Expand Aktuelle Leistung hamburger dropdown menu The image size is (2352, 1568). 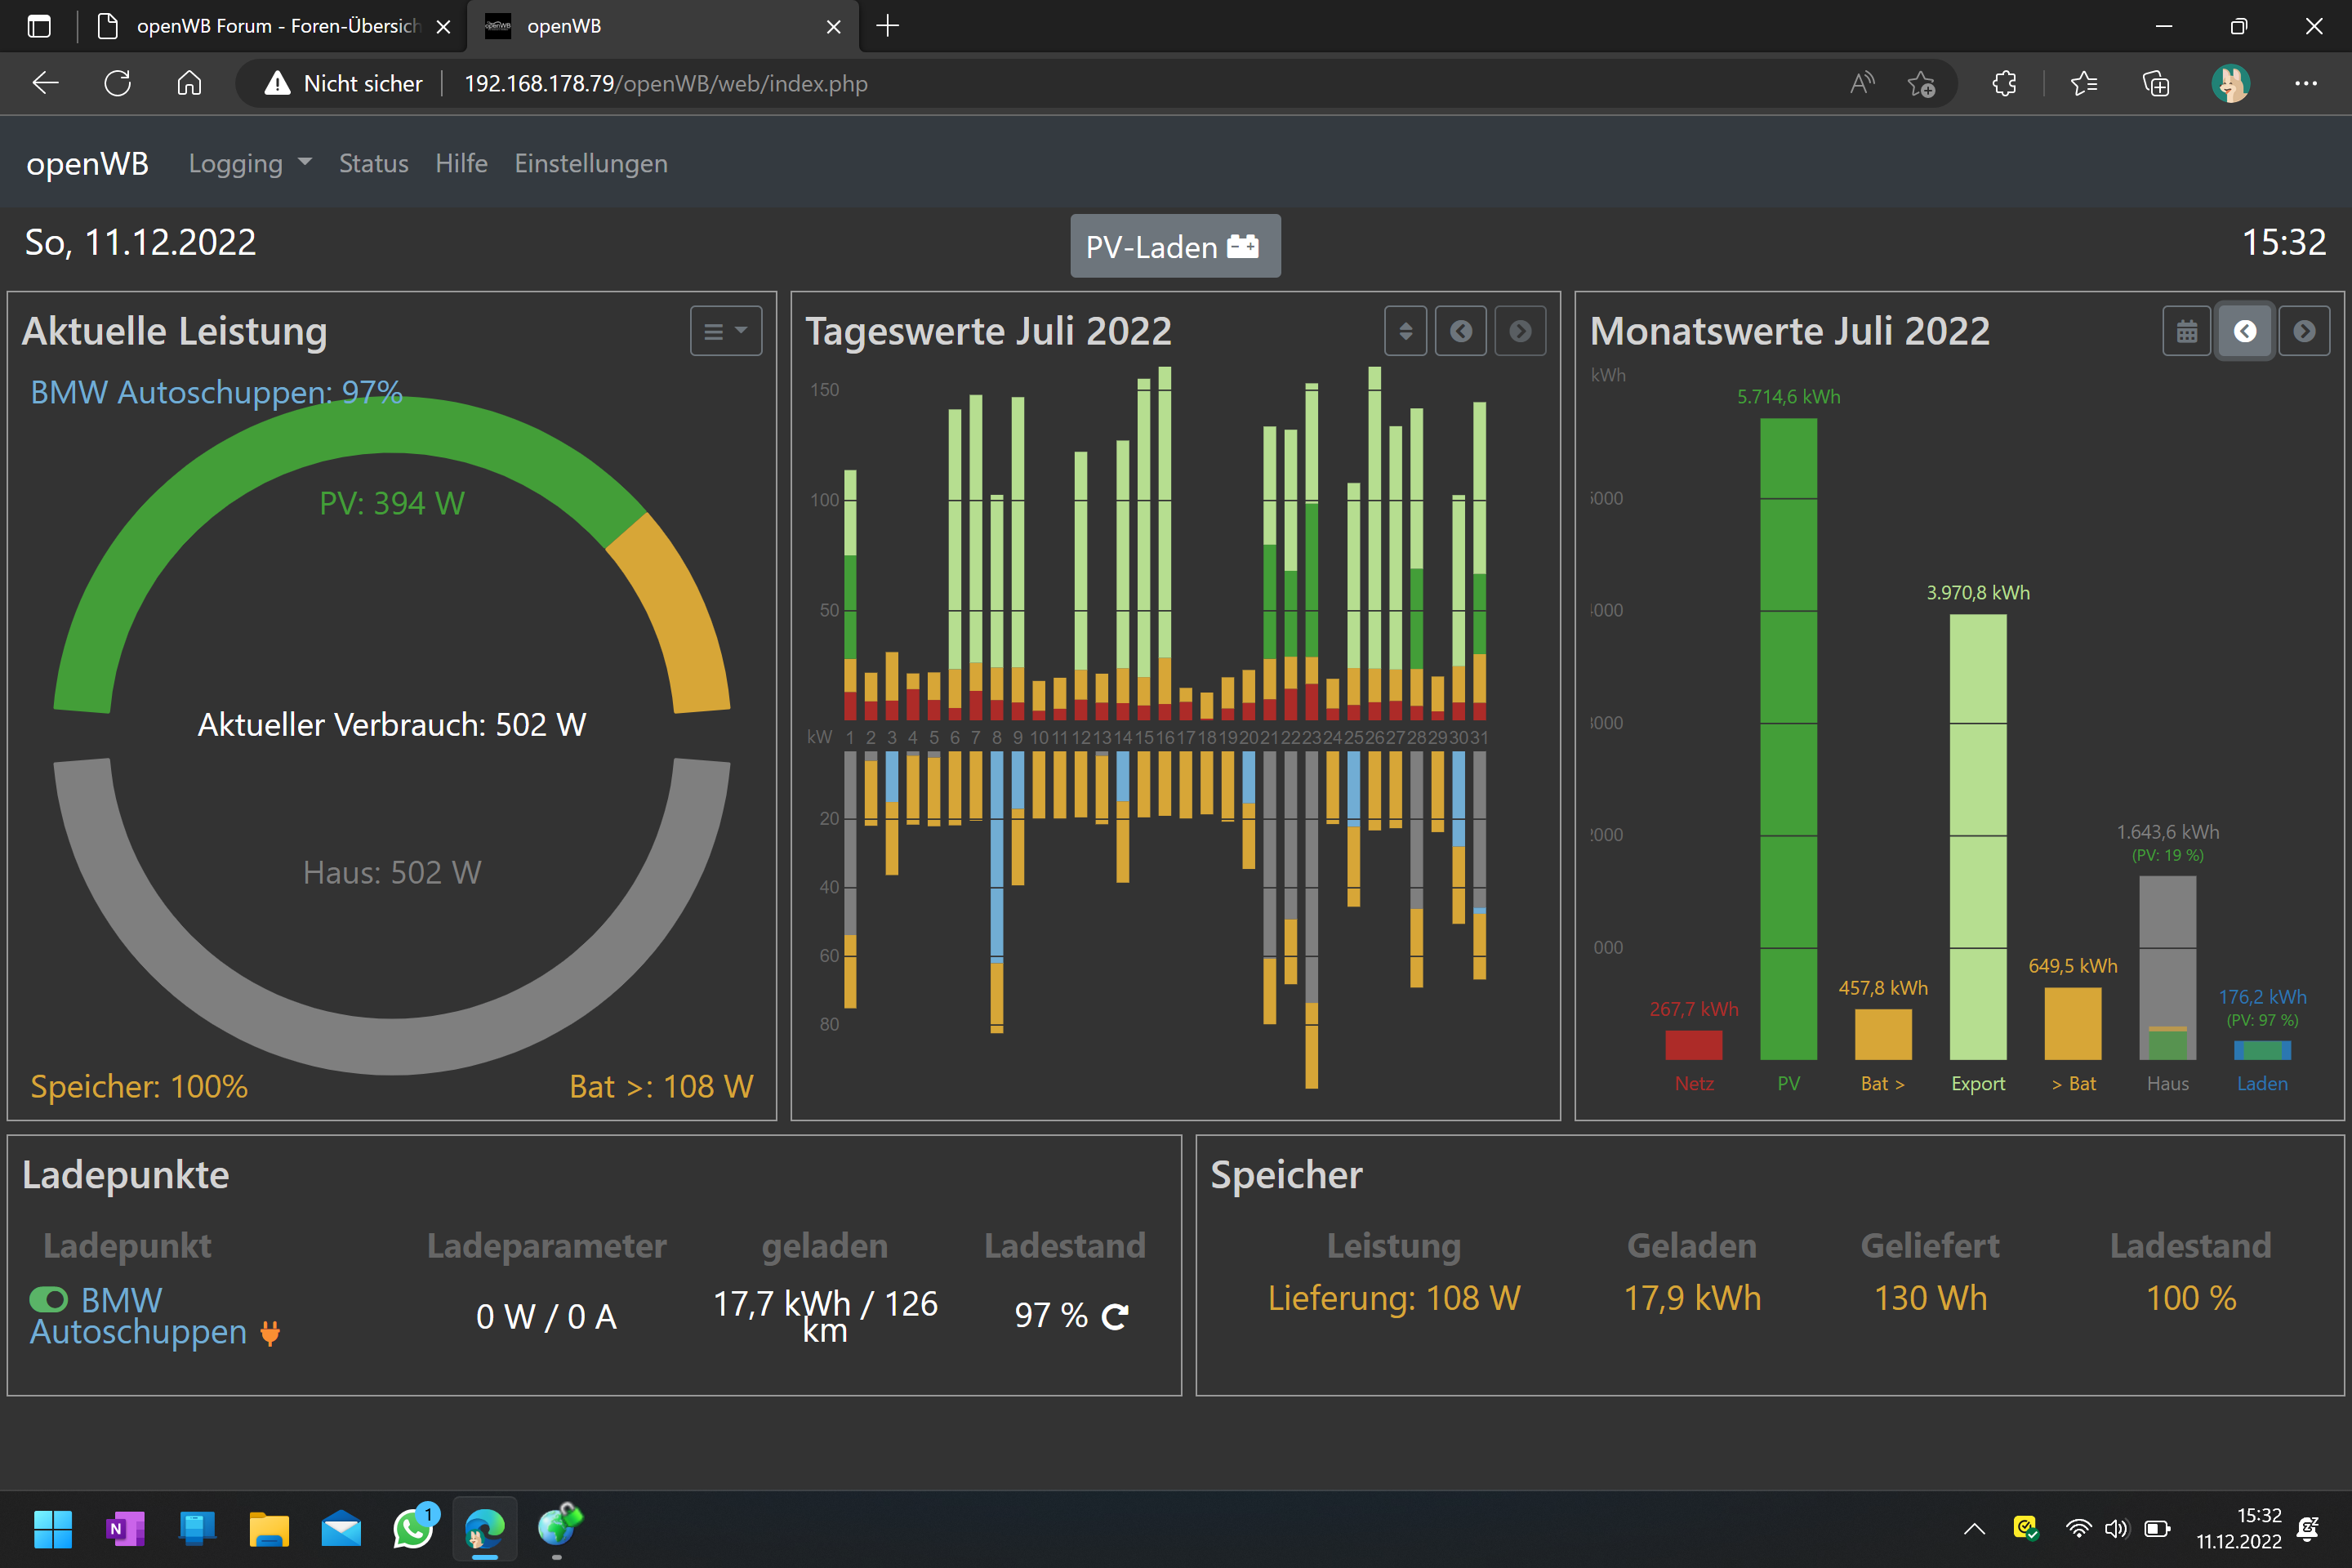(x=725, y=331)
